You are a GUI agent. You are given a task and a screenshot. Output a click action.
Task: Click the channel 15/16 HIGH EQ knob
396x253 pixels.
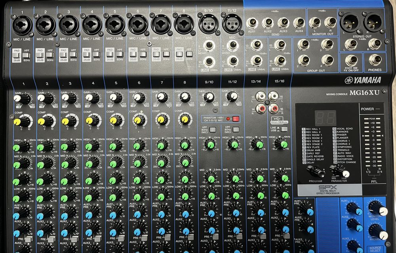(281, 143)
